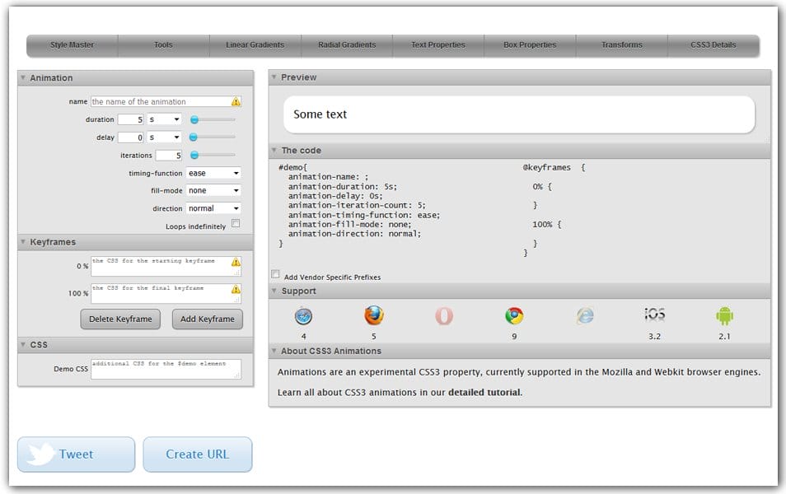The height and width of the screenshot is (494, 786).
Task: Click the Firefox browser support icon
Action: tap(374, 316)
